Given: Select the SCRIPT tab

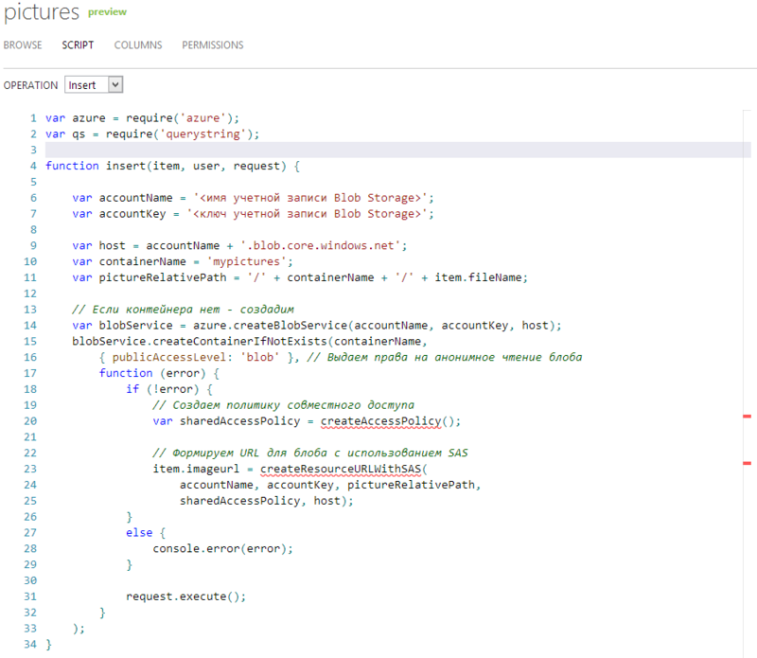Looking at the screenshot, I should (78, 44).
